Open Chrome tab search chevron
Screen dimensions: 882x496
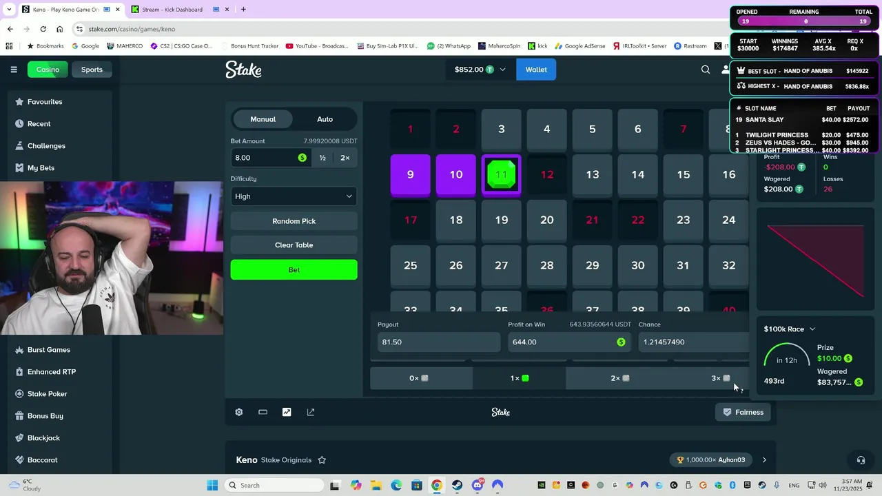tap(9, 9)
